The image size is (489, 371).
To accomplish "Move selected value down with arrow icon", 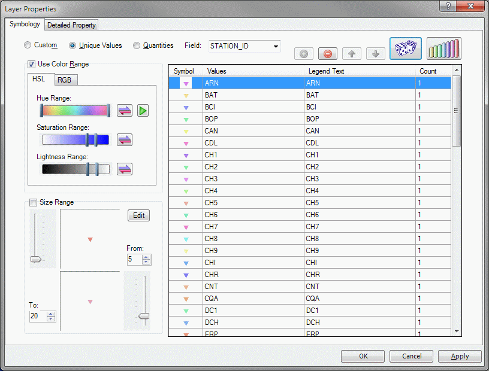I will (x=376, y=54).
